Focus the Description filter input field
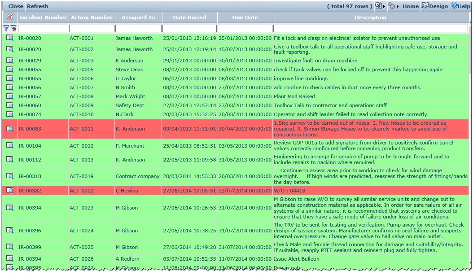473x275 pixels. 370,28
